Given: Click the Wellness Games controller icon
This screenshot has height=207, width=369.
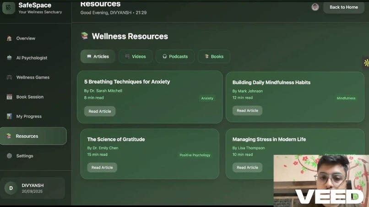Looking at the screenshot, I should pos(9,77).
